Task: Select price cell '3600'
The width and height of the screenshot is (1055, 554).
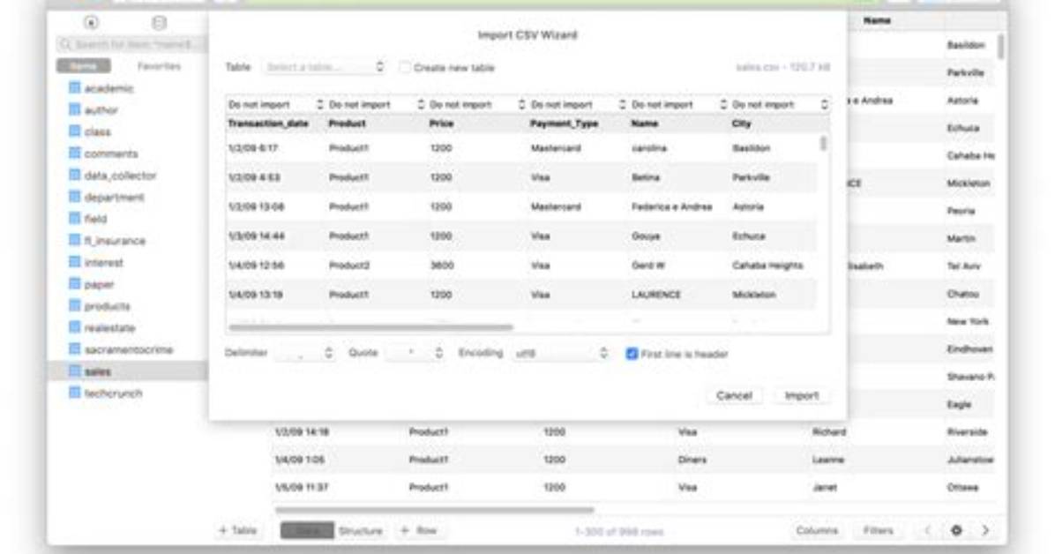Action: [x=441, y=266]
